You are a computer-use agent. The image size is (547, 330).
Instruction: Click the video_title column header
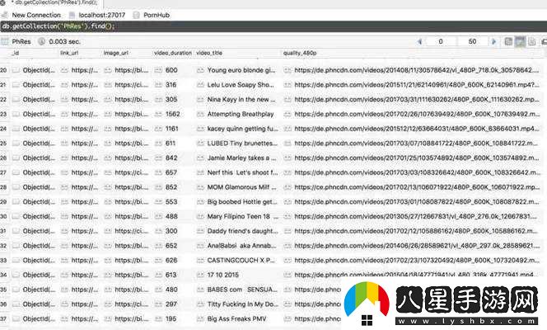[x=209, y=53]
